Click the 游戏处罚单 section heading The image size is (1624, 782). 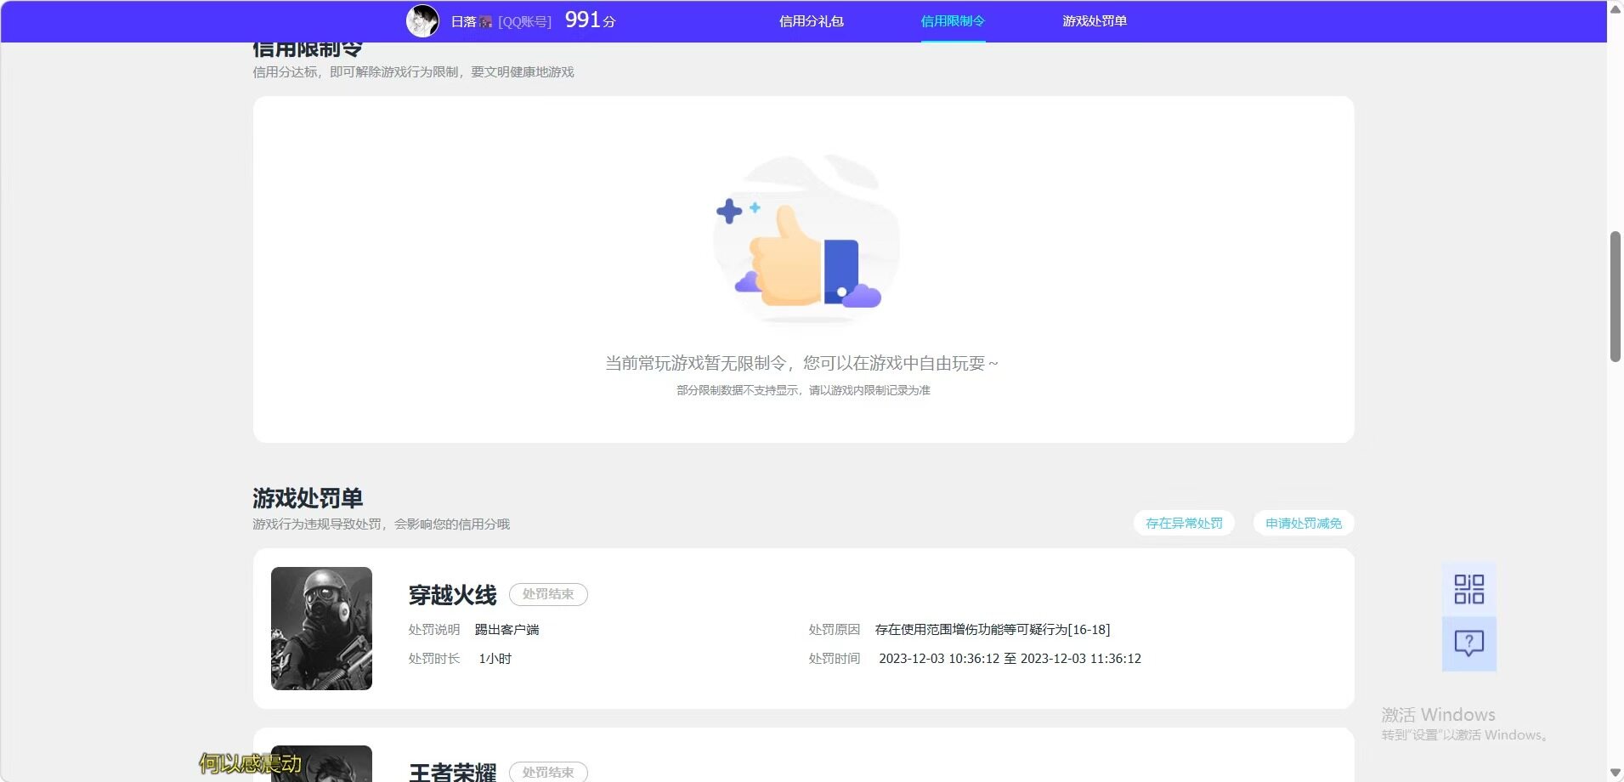[x=308, y=498]
